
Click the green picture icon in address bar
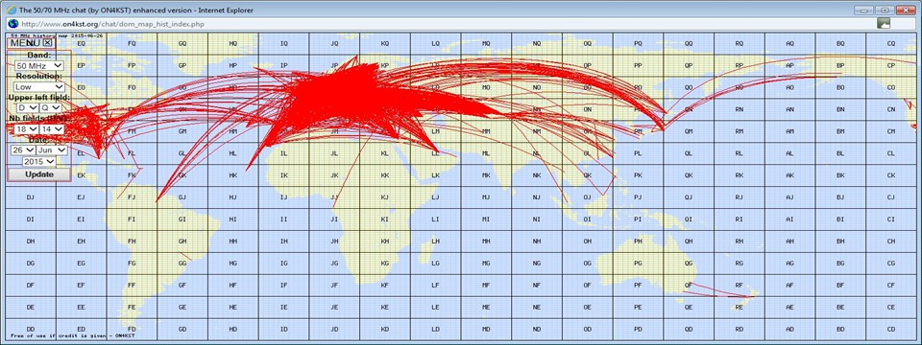coord(884,23)
